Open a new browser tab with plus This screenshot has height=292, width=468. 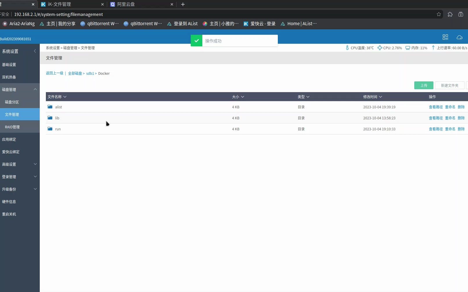point(183,4)
